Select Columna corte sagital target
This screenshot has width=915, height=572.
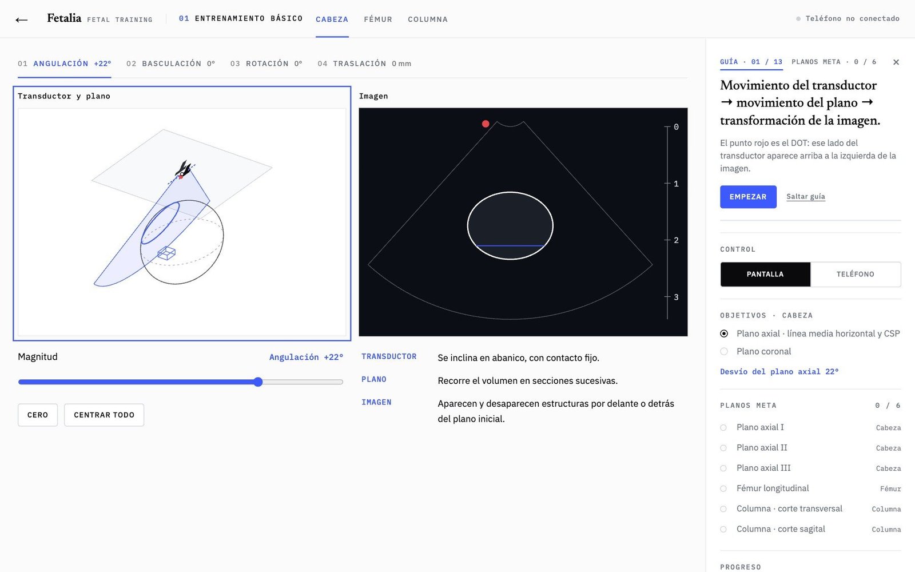[810, 529]
